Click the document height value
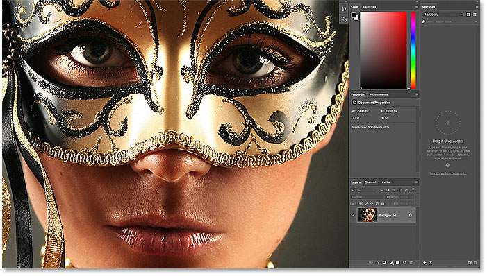487x276 pixels. [x=391, y=111]
